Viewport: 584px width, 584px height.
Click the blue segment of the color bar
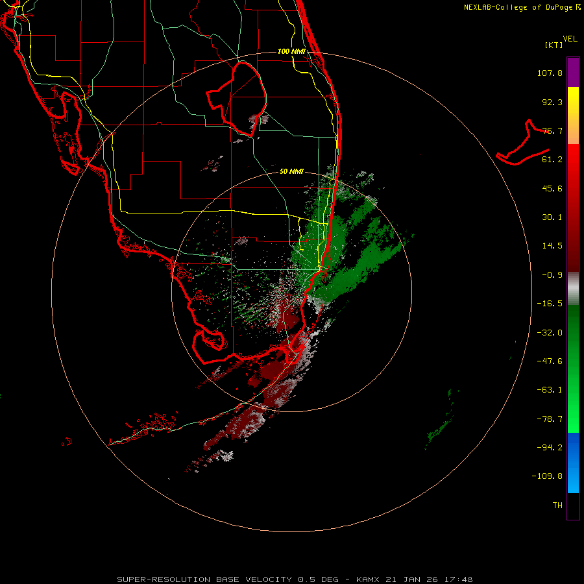coord(573,463)
